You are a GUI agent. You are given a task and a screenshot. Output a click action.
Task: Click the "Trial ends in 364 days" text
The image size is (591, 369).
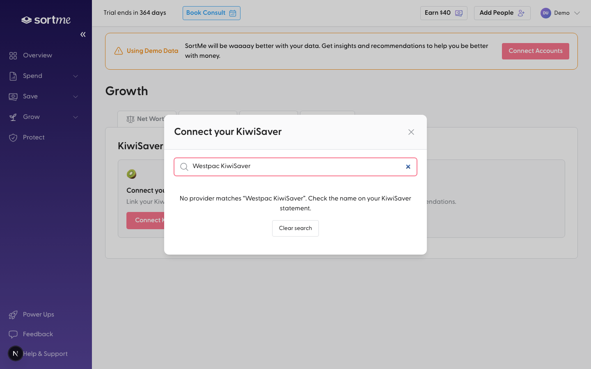pos(135,13)
